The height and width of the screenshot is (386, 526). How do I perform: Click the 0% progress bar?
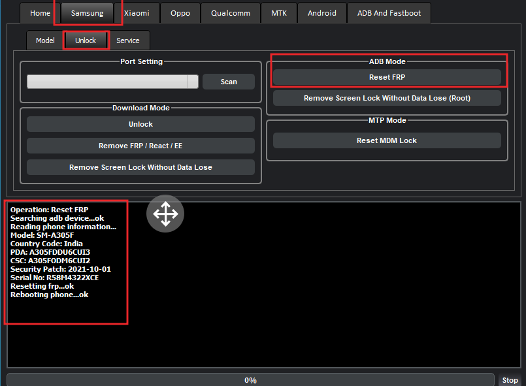(250, 380)
